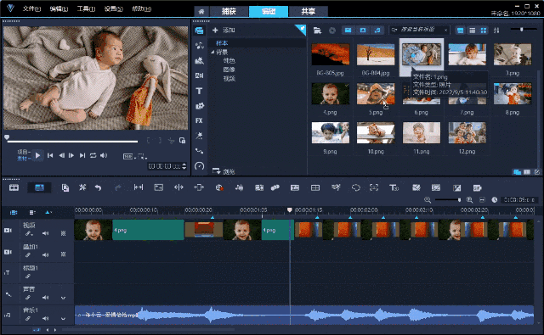Click the 添加 add folder button

tap(224, 31)
